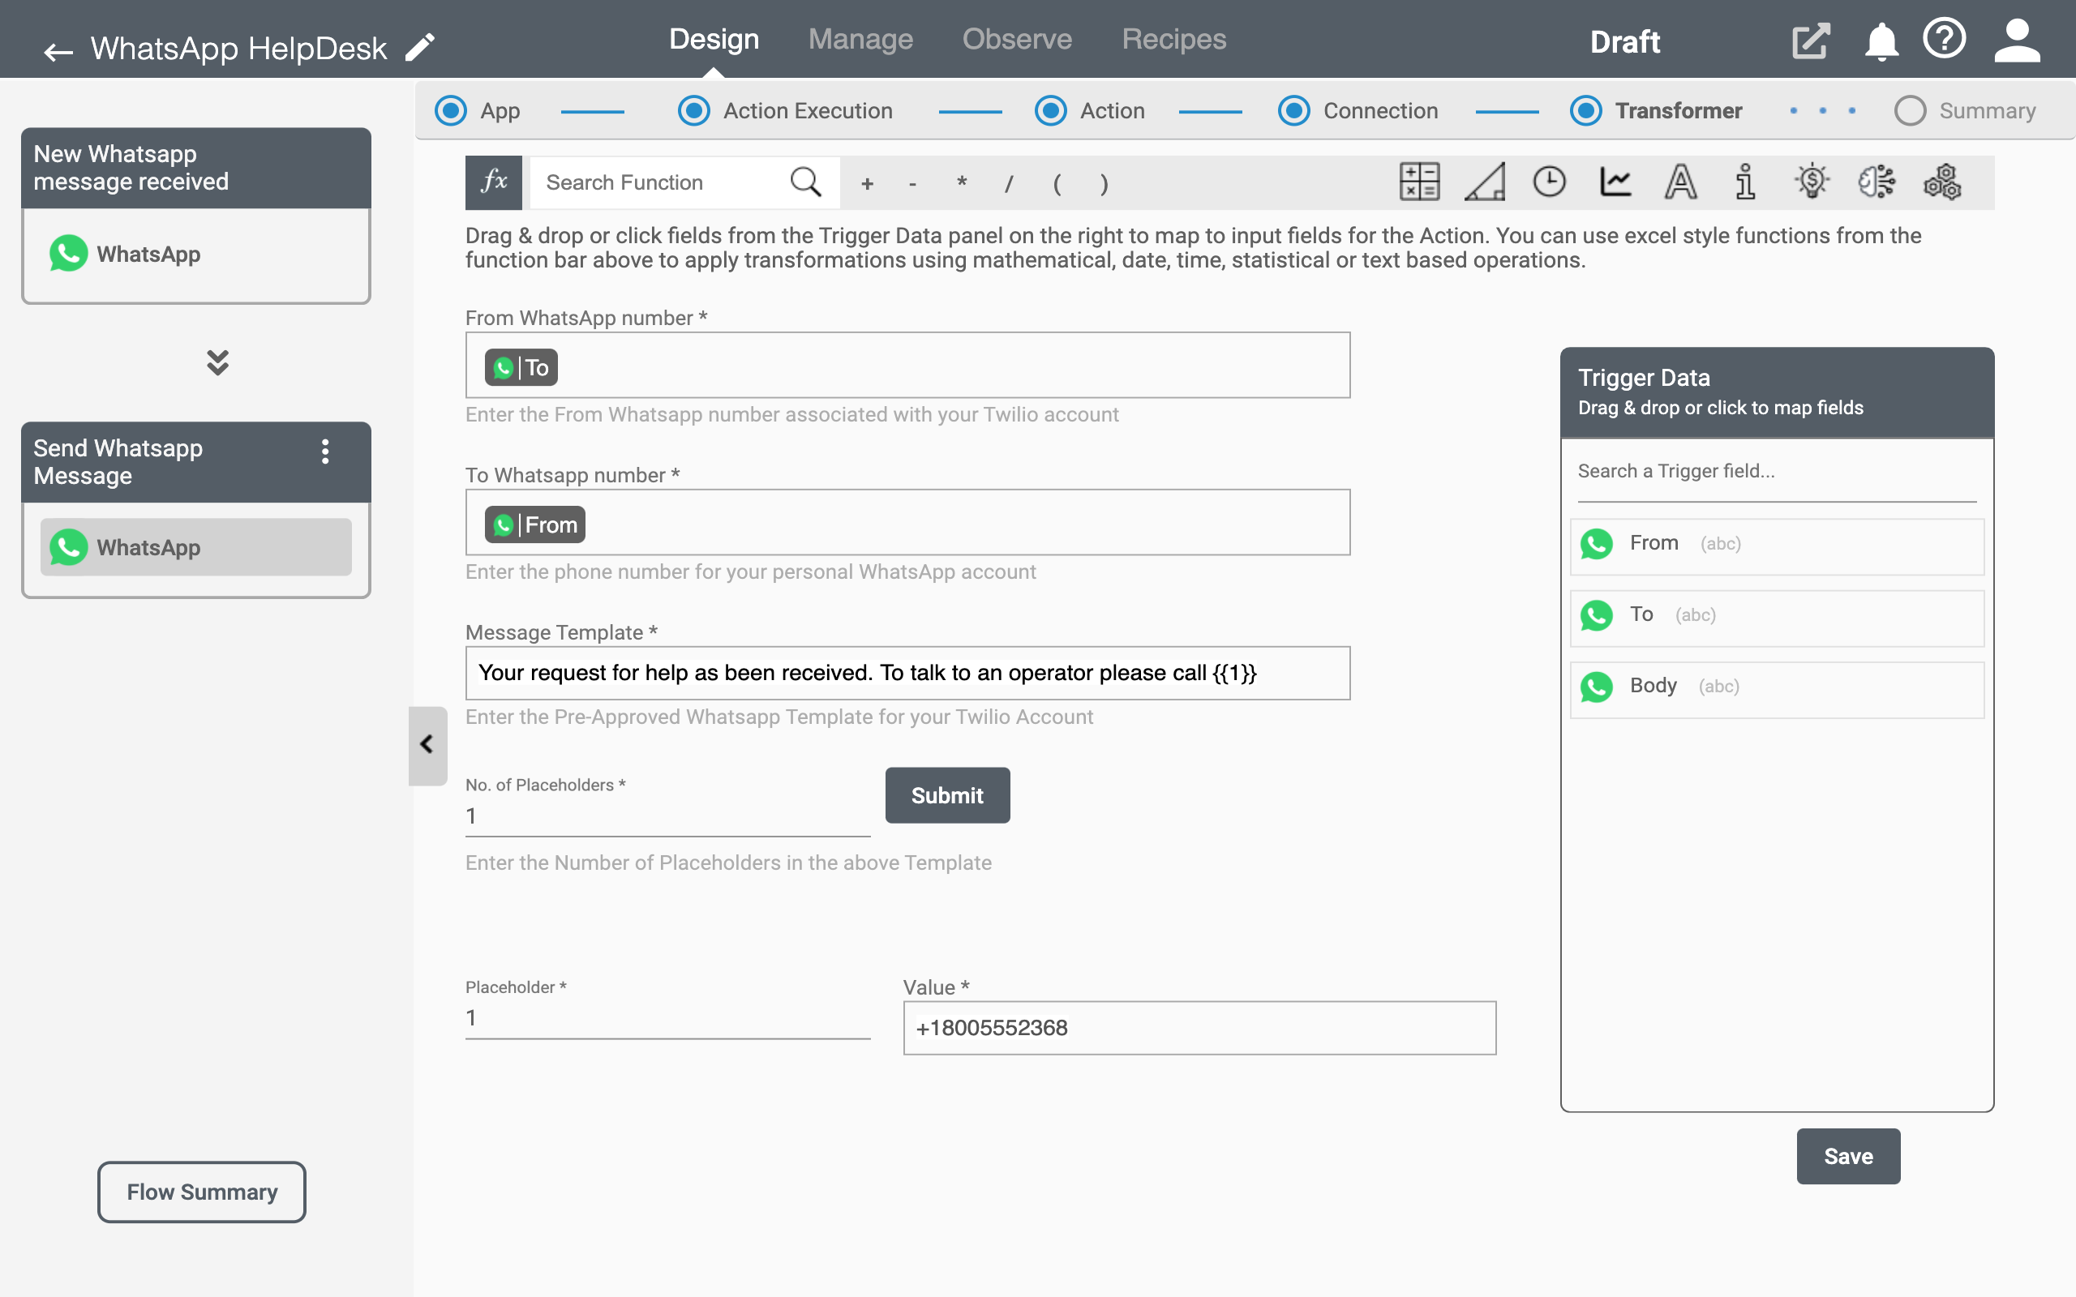The height and width of the screenshot is (1297, 2076).
Task: Click the text formatting icon in toolbar
Action: click(1680, 181)
